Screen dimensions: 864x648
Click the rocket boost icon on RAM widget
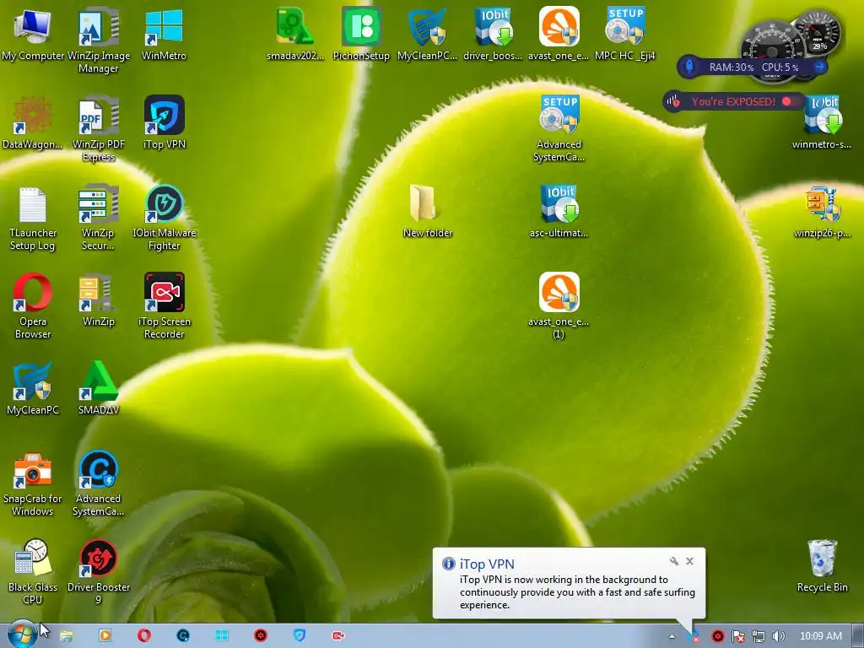(688, 67)
